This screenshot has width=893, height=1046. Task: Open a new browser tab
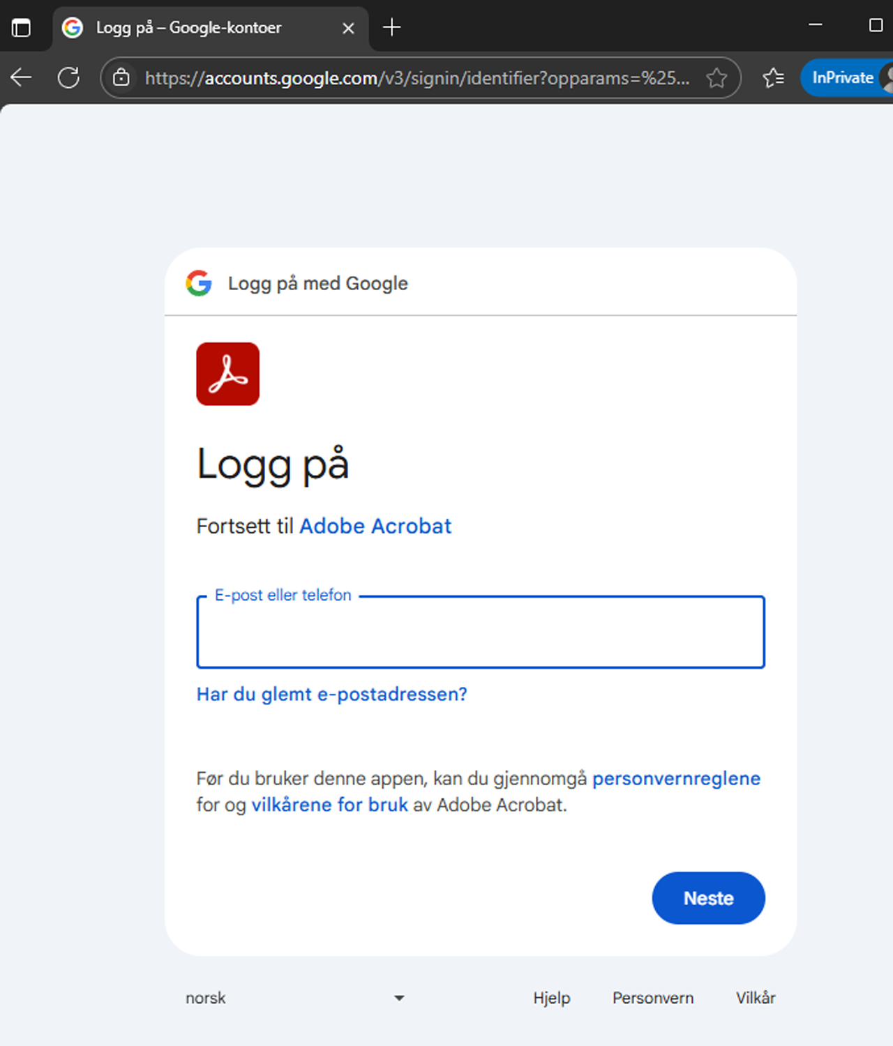pyautogui.click(x=391, y=27)
